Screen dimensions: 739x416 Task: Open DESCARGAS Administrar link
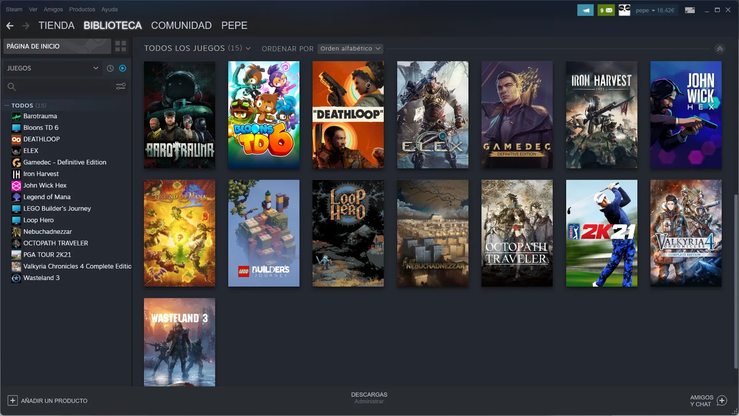(x=369, y=398)
